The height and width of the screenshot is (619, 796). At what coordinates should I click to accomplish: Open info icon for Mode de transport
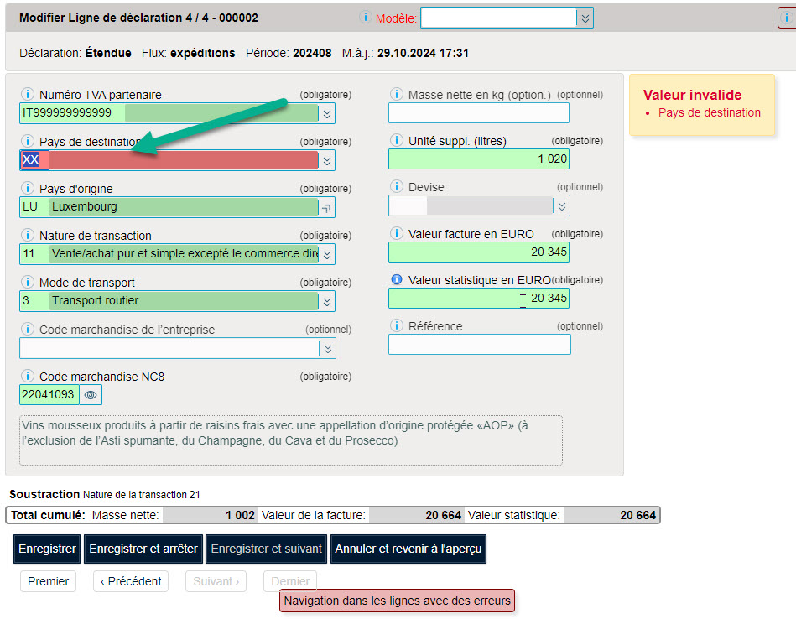[x=28, y=282]
